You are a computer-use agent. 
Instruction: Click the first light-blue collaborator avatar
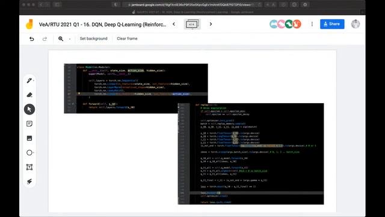point(274,24)
